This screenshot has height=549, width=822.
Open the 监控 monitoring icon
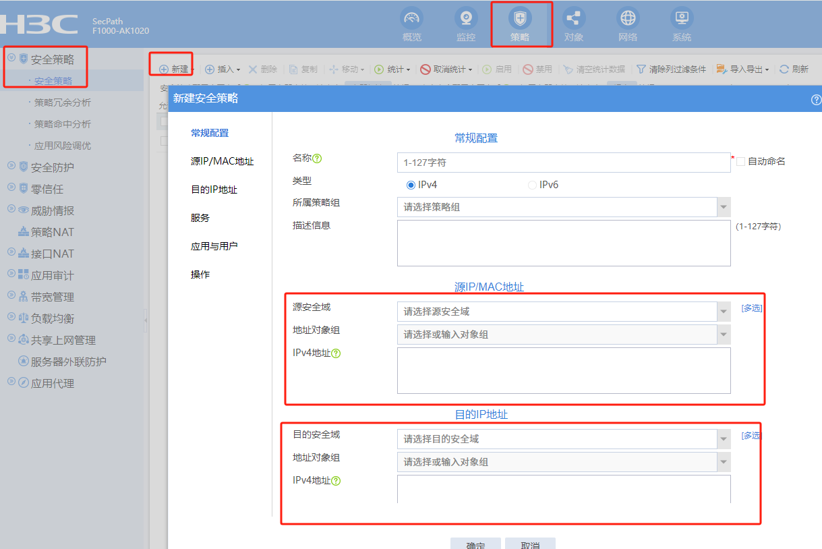coord(465,18)
